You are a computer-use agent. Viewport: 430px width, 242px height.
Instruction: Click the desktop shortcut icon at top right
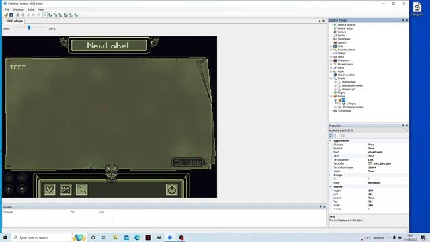click(417, 9)
